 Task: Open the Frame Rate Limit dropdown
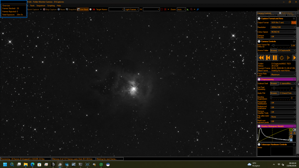coord(283,75)
